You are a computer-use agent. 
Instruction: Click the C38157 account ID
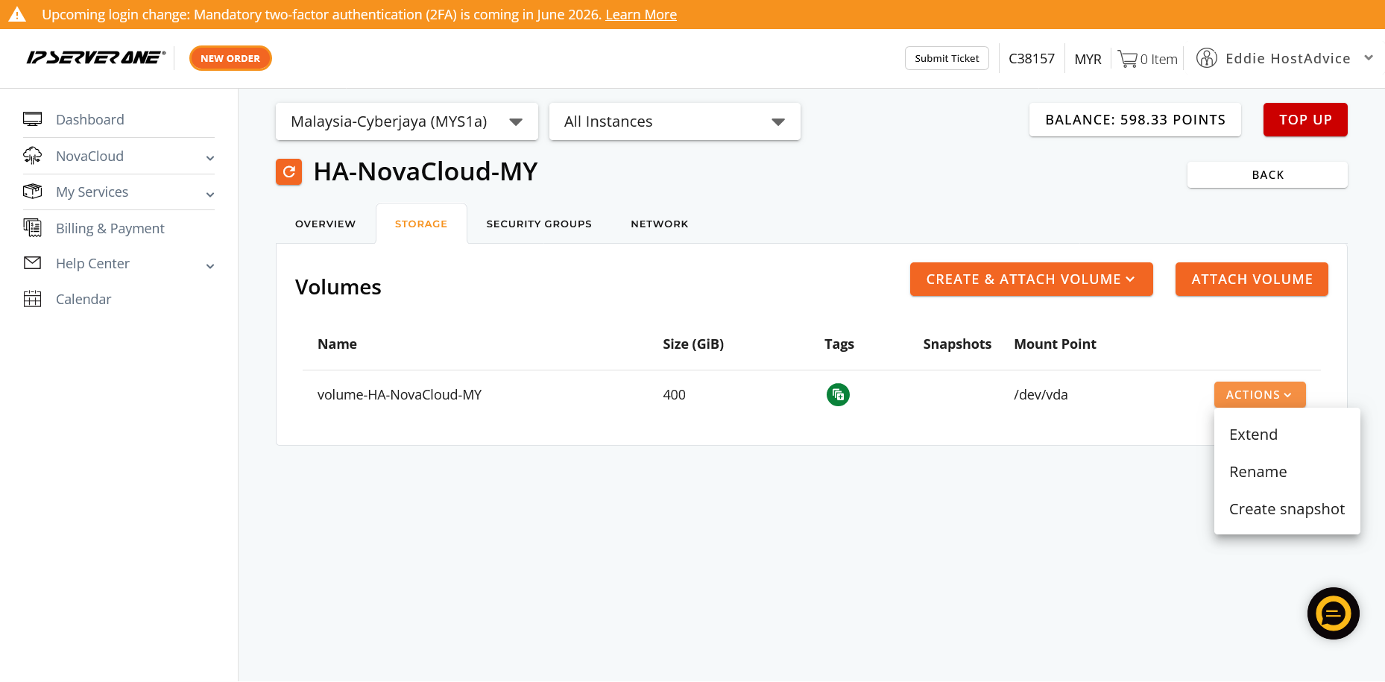click(1032, 59)
